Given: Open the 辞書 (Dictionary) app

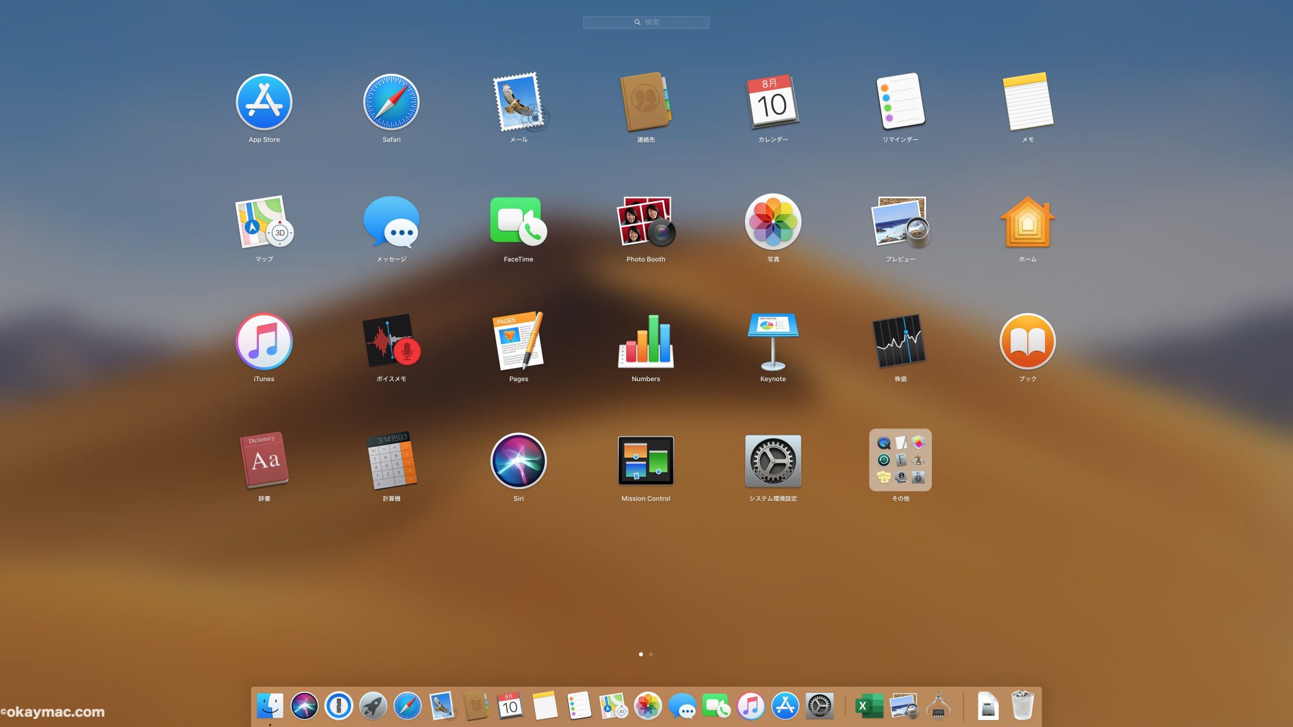Looking at the screenshot, I should pos(264,461).
